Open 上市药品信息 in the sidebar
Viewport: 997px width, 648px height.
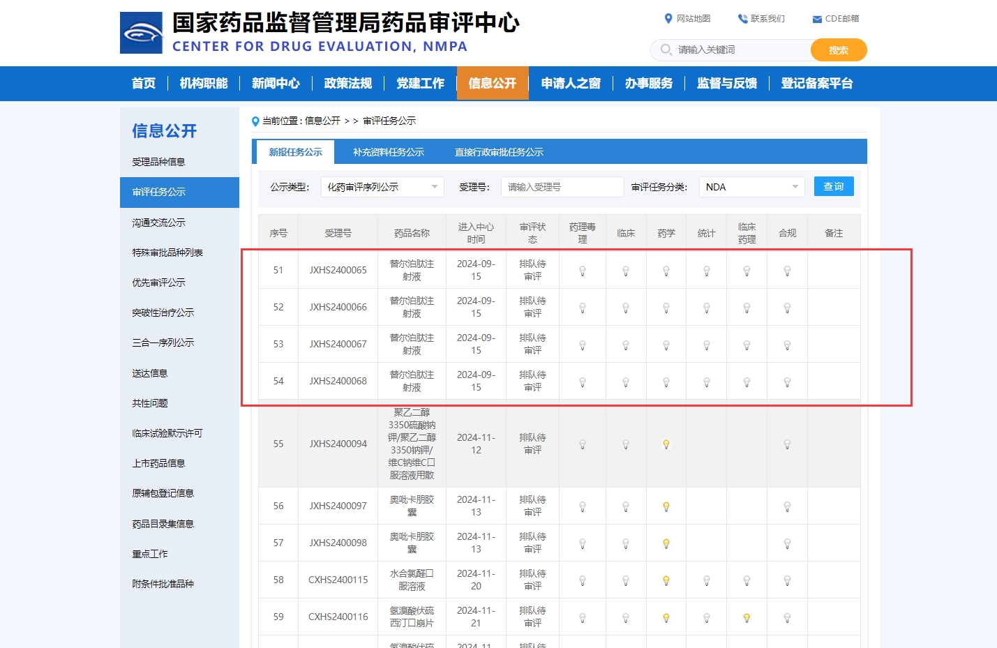(158, 463)
